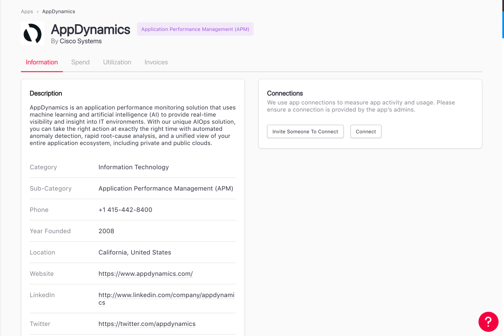Click the Category label

tap(43, 167)
